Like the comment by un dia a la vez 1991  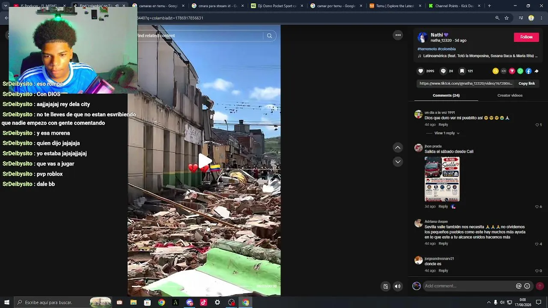coord(537,125)
